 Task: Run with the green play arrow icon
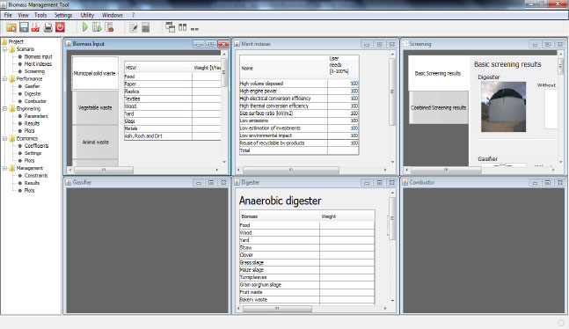pos(85,27)
